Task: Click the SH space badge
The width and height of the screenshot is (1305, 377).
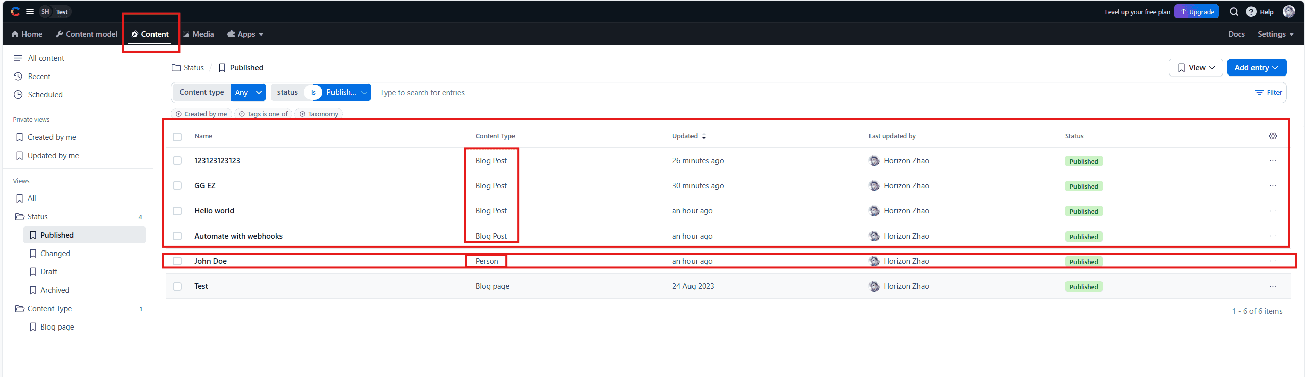Action: [45, 12]
